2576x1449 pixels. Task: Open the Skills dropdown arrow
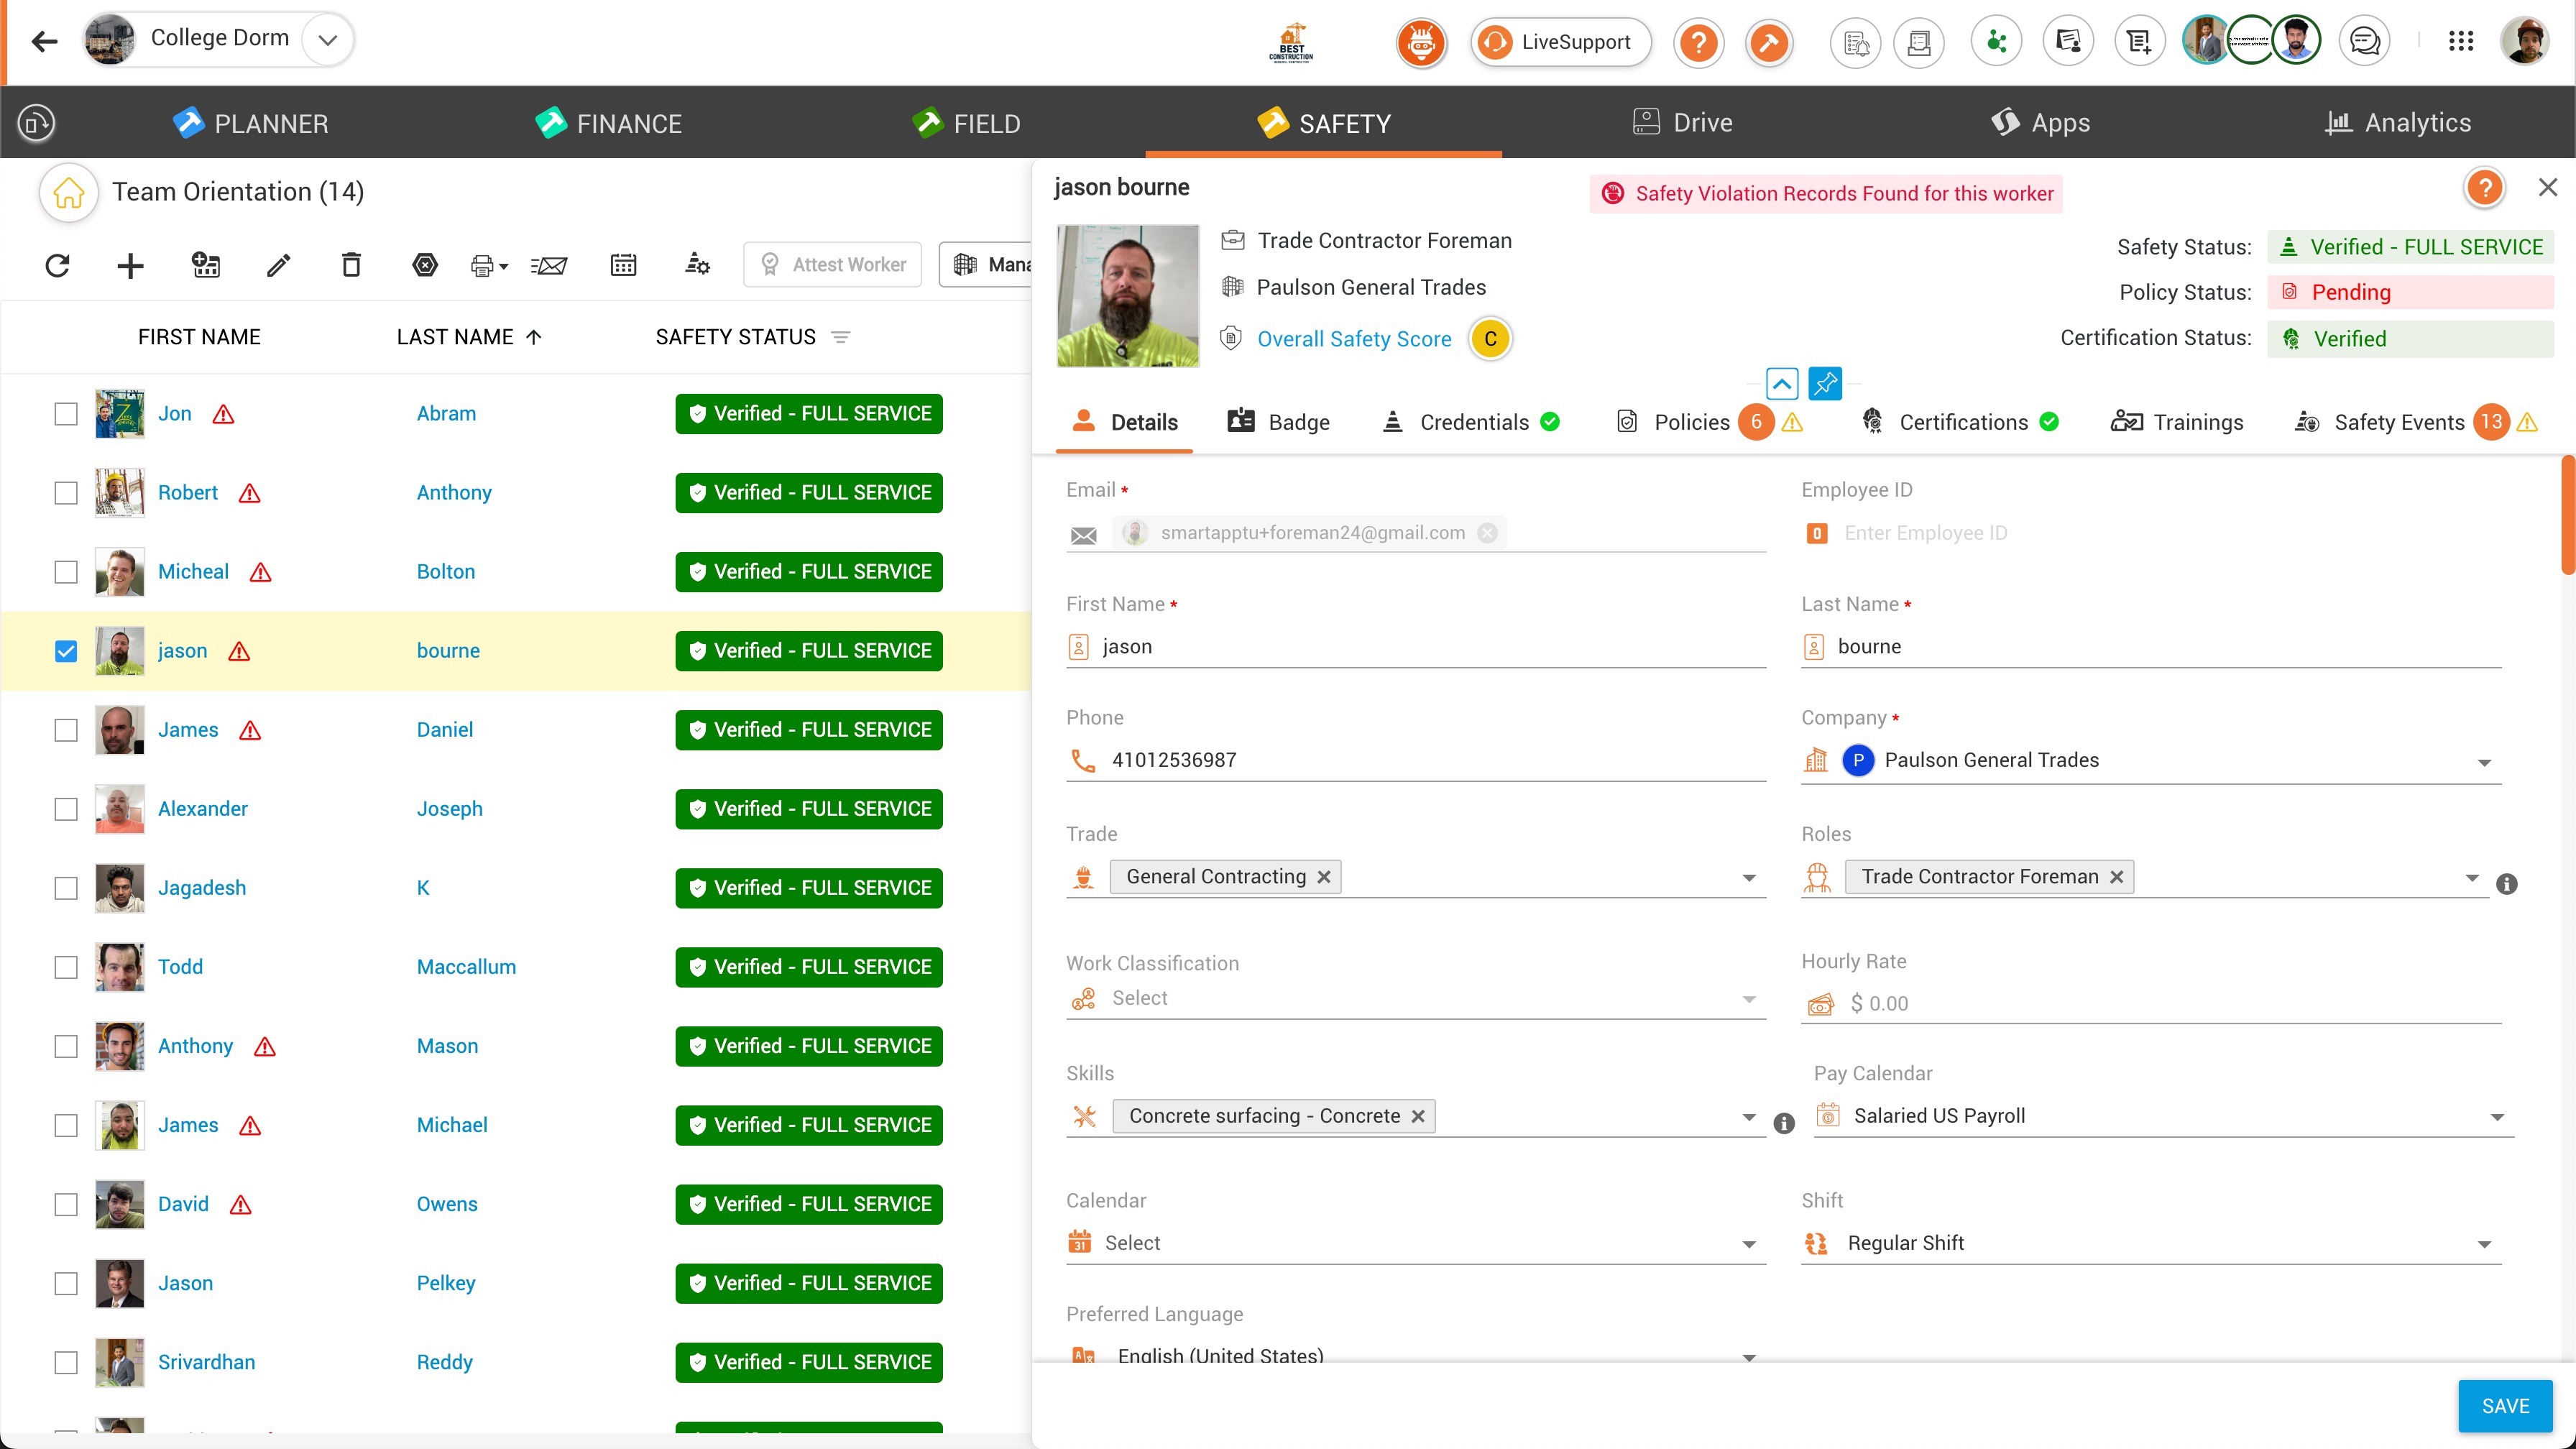[x=1749, y=1117]
